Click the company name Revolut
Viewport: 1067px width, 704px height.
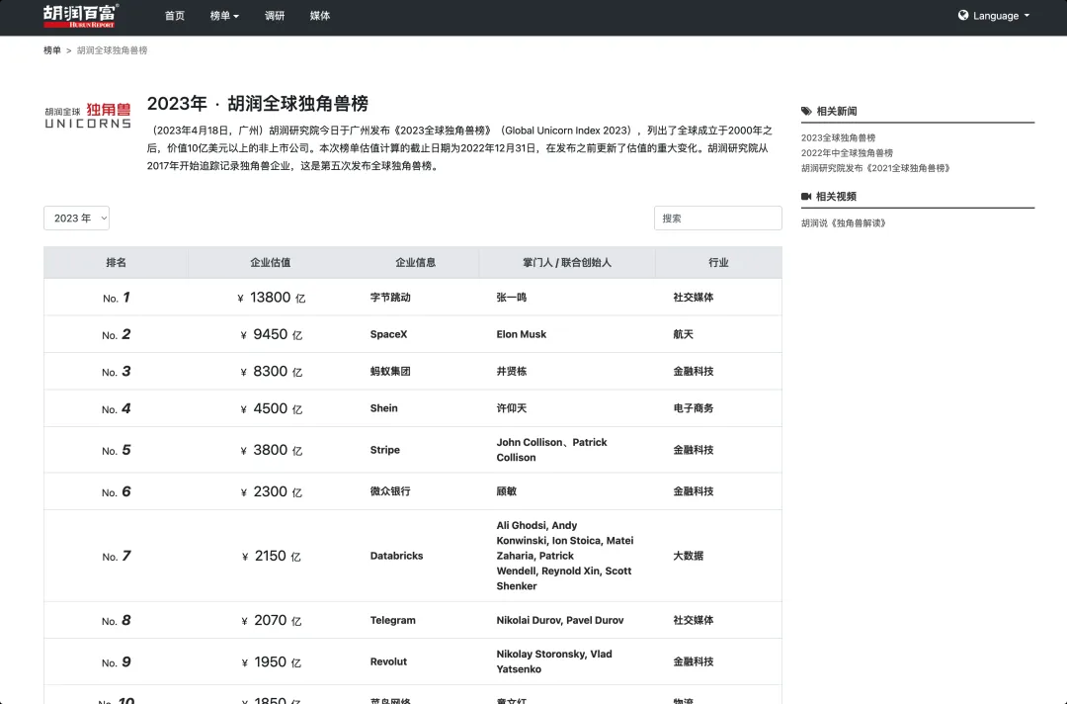(x=388, y=661)
